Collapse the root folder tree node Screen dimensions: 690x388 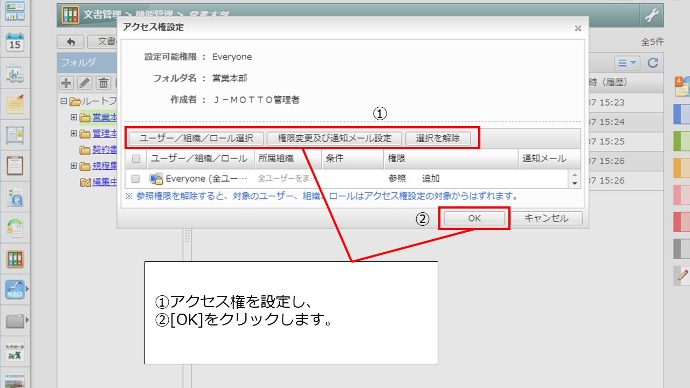tap(64, 101)
